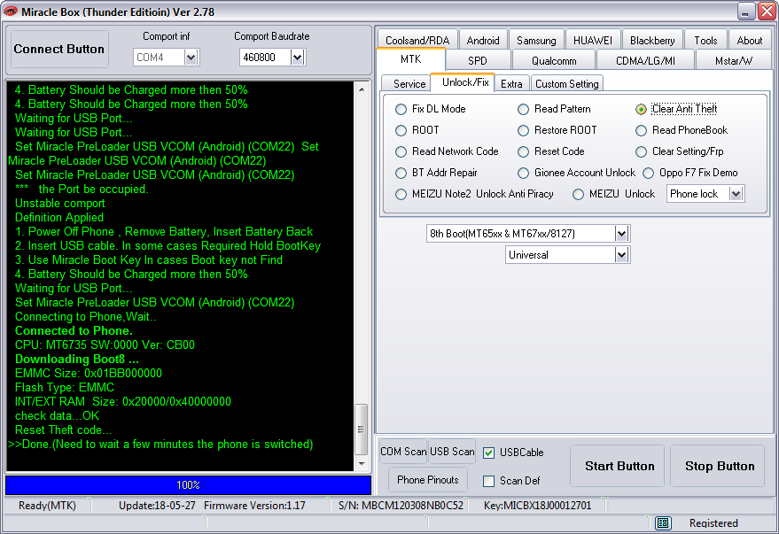This screenshot has width=779, height=534.
Task: Open the 8th Boot(MT65xx & MT67xx/8127) dropdown
Action: [621, 234]
